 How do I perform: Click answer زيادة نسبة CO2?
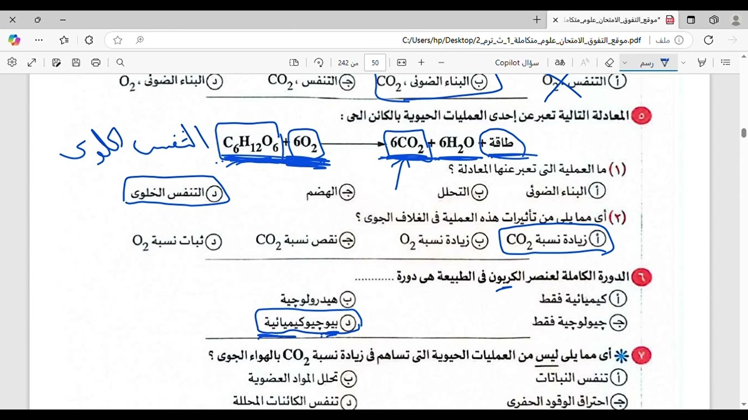point(556,239)
